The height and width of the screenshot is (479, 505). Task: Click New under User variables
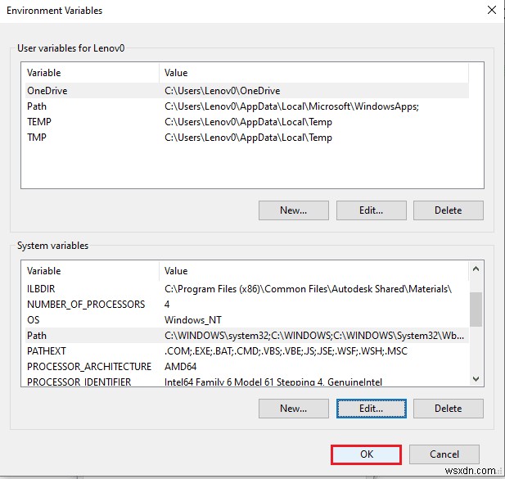coord(293,210)
